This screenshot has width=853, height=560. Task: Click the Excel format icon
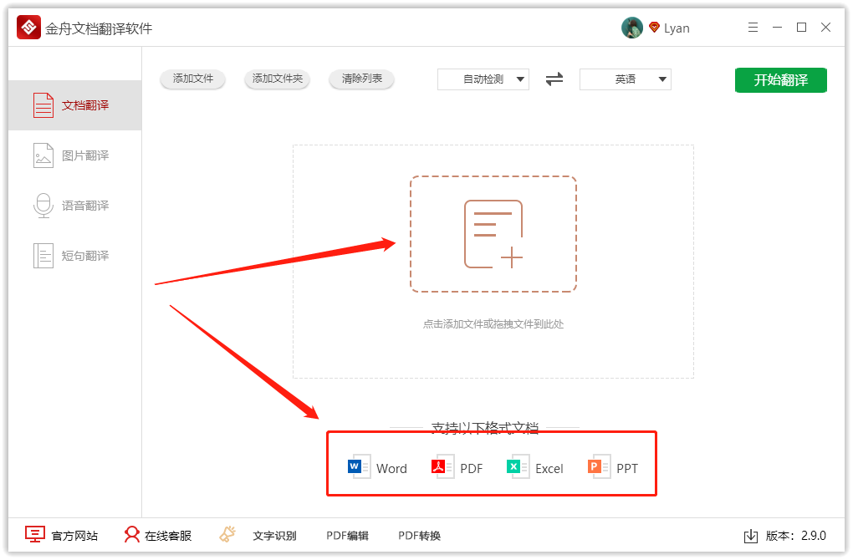[518, 466]
